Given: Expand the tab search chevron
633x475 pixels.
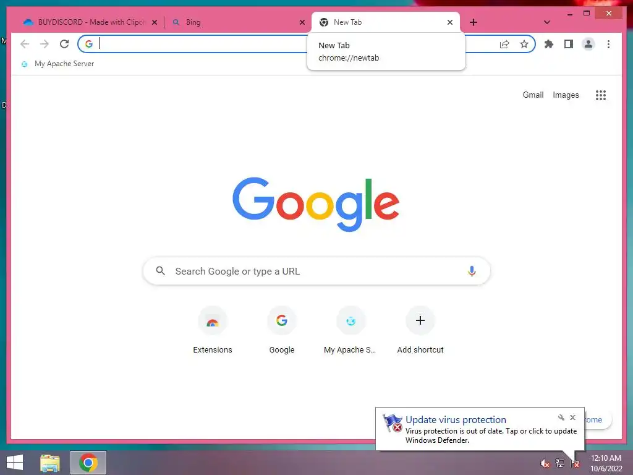Looking at the screenshot, I should 546,22.
